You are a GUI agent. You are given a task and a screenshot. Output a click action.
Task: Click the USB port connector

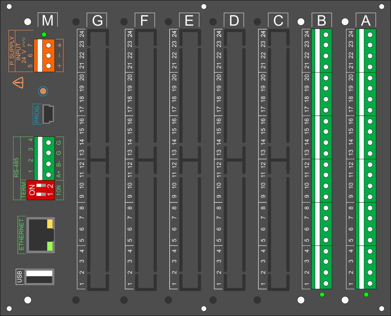coord(39,277)
